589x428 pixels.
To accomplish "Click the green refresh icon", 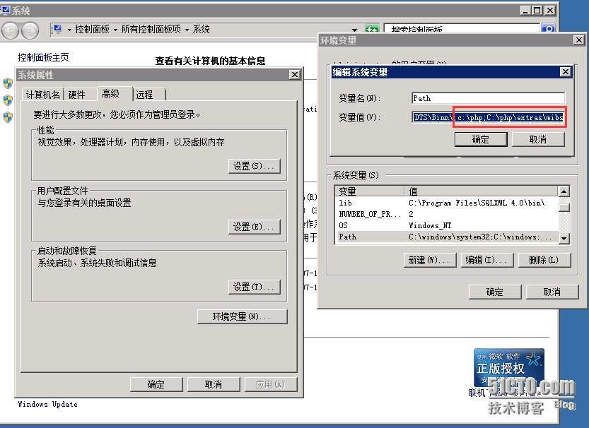I will pyautogui.click(x=372, y=29).
